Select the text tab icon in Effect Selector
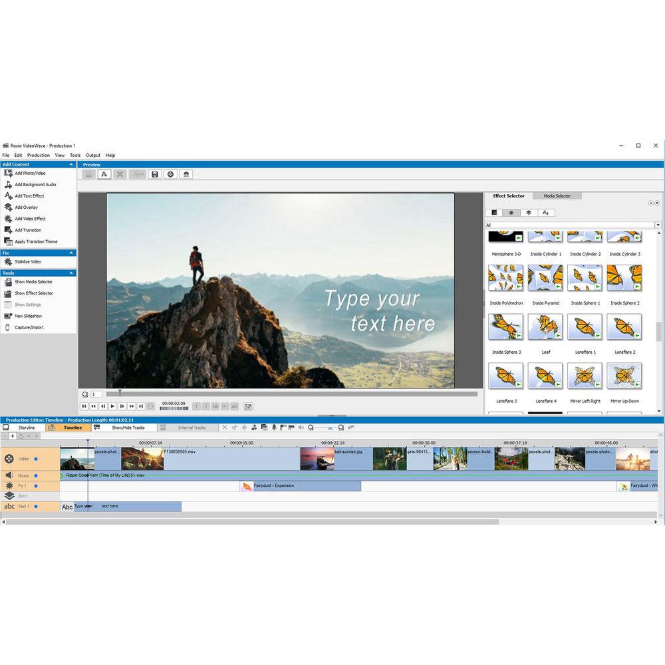 pos(545,213)
